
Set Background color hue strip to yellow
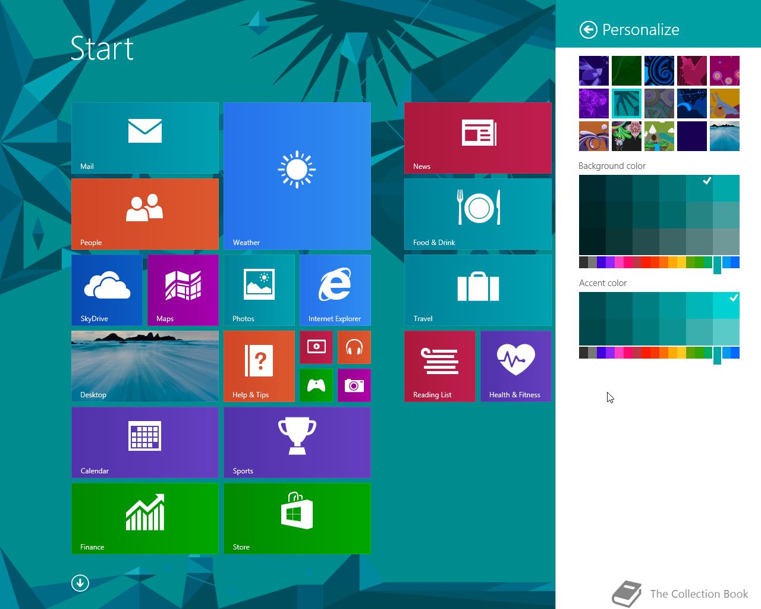pyautogui.click(x=681, y=262)
